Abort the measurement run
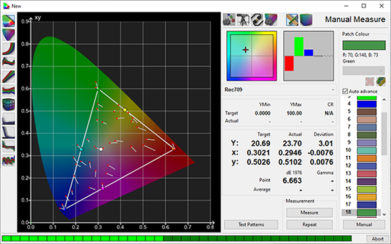This screenshot has width=391, height=244. (x=378, y=239)
